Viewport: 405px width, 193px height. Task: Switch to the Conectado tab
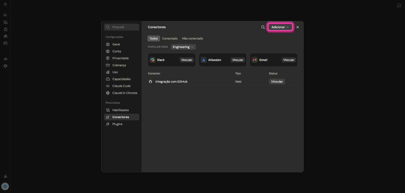[x=170, y=38]
